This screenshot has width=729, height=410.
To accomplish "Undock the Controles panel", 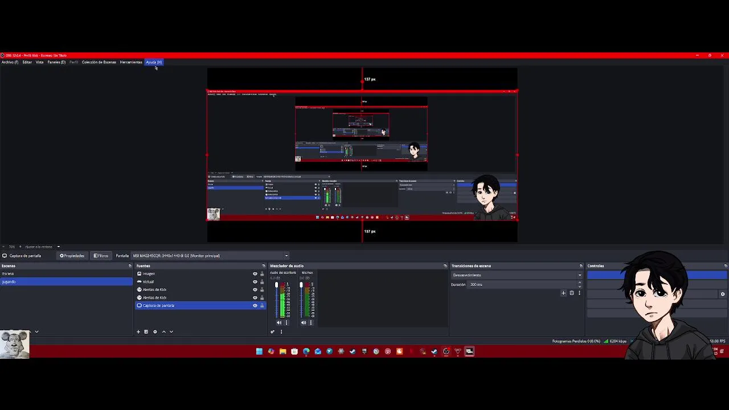I will click(726, 266).
